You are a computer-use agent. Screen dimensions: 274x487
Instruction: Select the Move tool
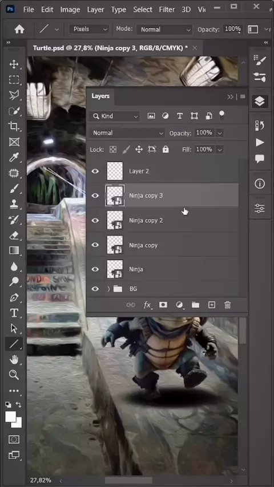pos(14,64)
